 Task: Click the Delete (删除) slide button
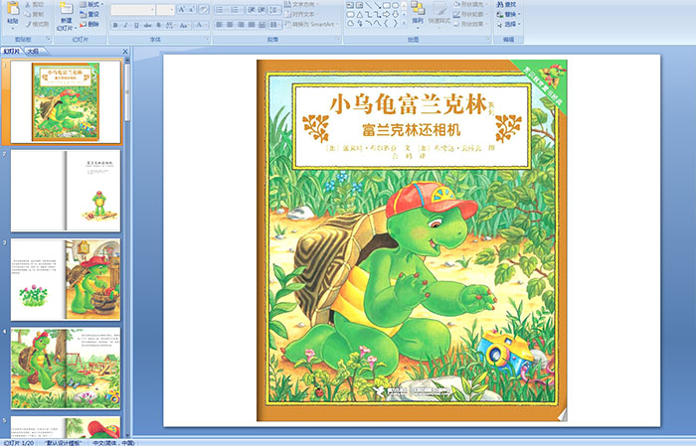click(89, 24)
